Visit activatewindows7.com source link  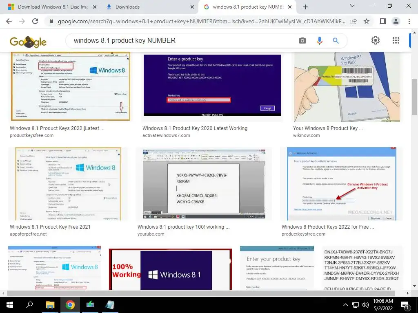click(x=166, y=135)
